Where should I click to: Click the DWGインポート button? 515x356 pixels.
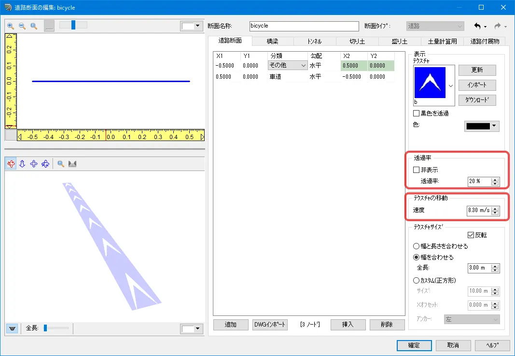click(270, 325)
